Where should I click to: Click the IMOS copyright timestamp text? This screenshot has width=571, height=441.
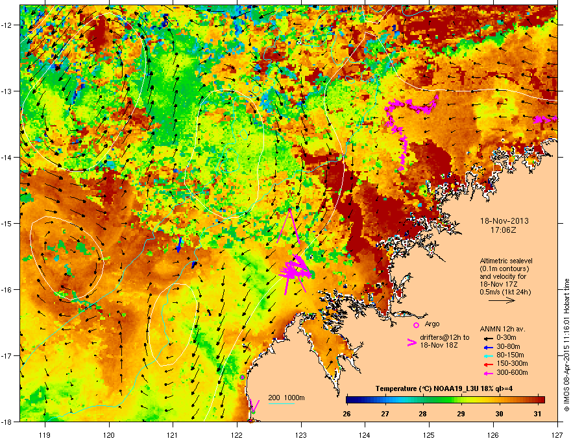(566, 345)
